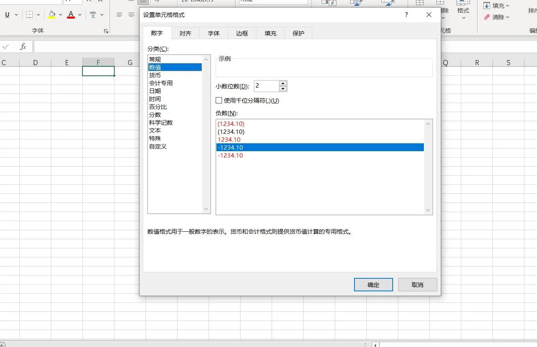Screen dimensions: 537x347
Task: Switch to the 保护 tab
Action: [x=298, y=33]
